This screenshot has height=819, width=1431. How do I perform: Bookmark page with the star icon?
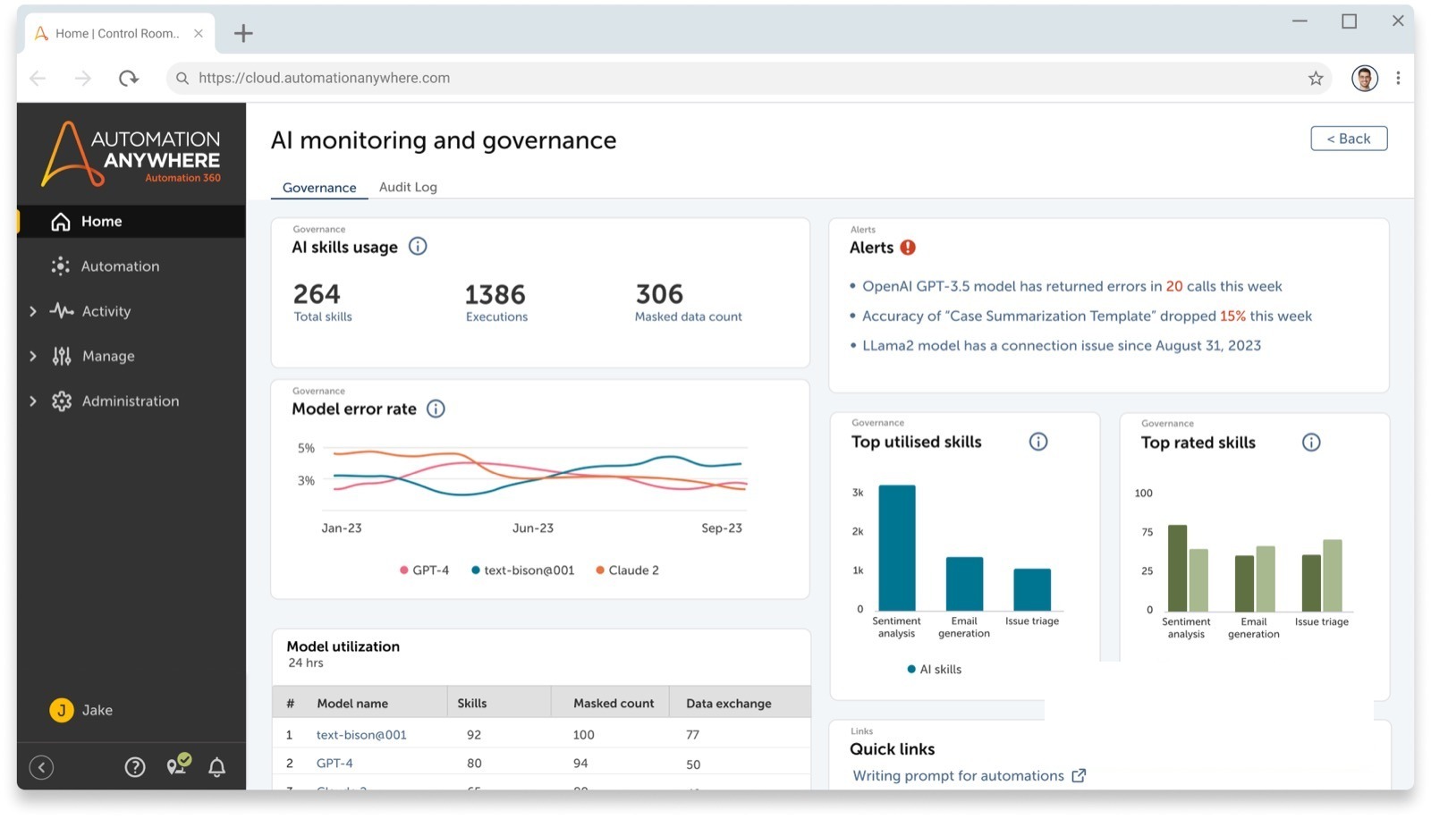[1316, 79]
